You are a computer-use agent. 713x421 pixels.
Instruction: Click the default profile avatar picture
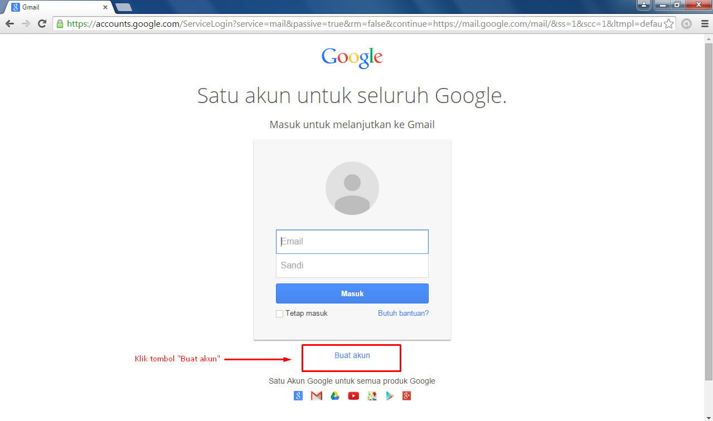[x=352, y=188]
